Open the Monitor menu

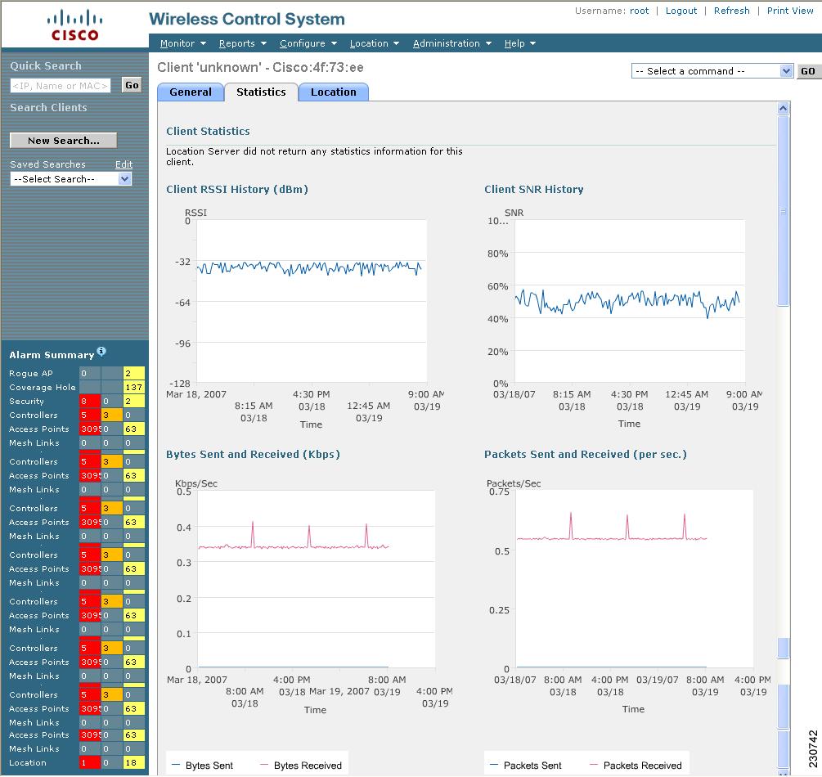pos(183,43)
